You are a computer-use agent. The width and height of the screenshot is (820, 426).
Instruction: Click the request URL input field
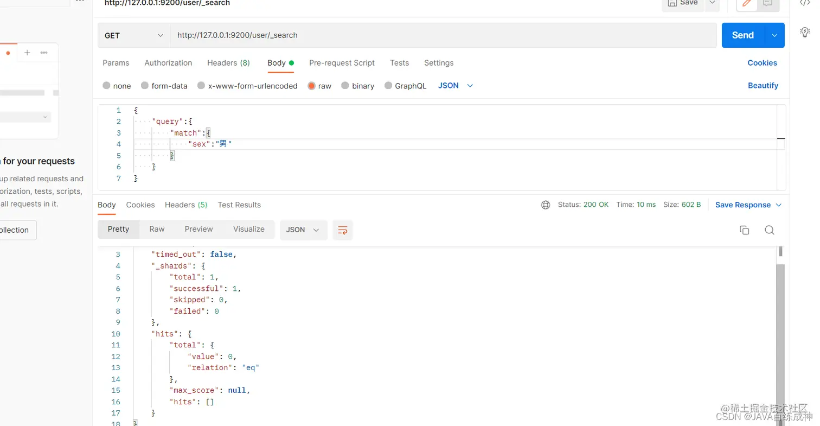tap(443, 35)
